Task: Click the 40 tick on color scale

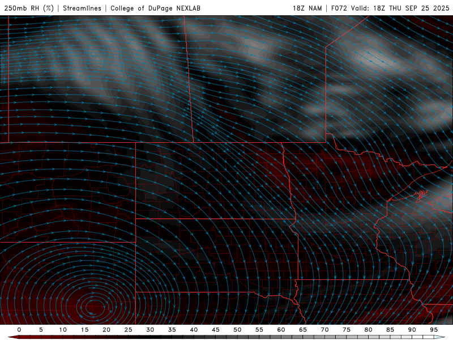Action: pos(194,330)
